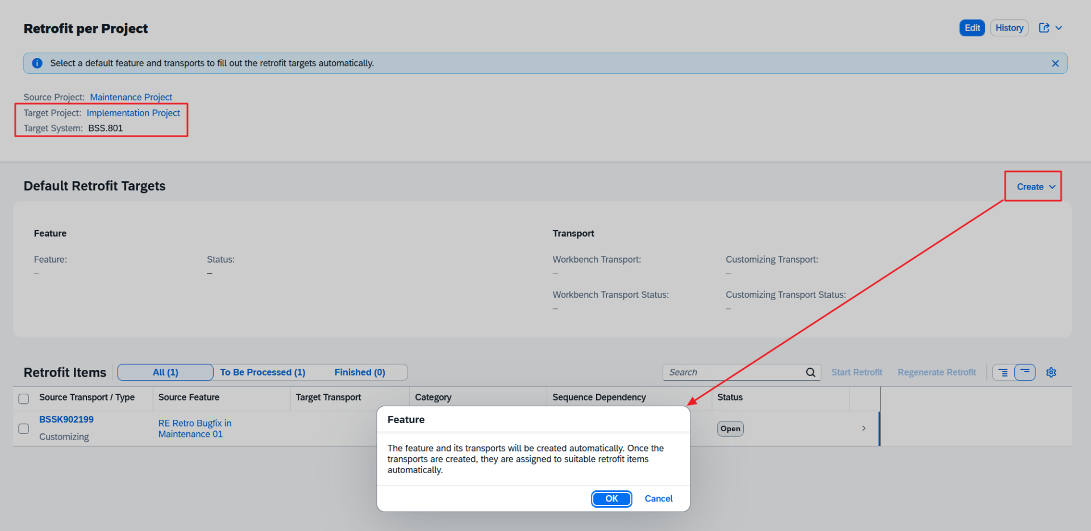Switch to To Be Processed (1) tab
Image resolution: width=1091 pixels, height=531 pixels.
point(263,373)
